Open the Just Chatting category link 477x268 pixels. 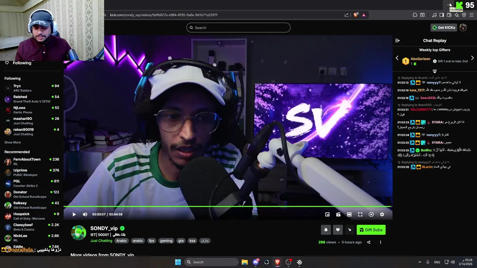pos(101,241)
